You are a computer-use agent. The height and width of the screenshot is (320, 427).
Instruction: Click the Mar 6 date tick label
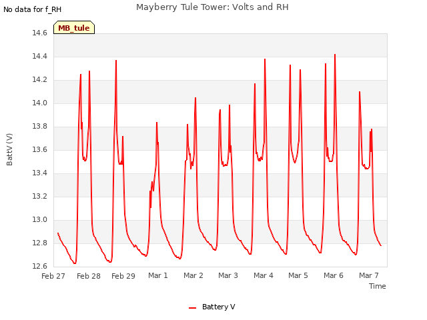click(x=334, y=275)
